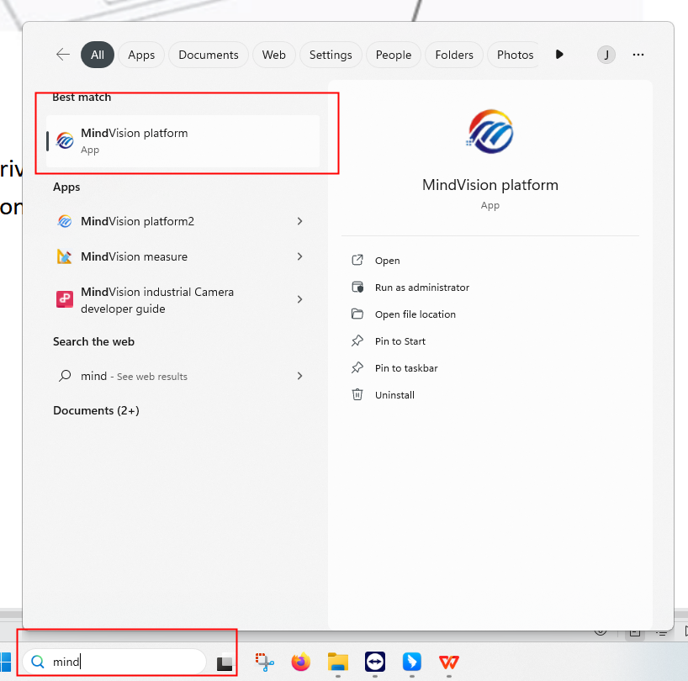Click the Apps section heading

point(66,187)
